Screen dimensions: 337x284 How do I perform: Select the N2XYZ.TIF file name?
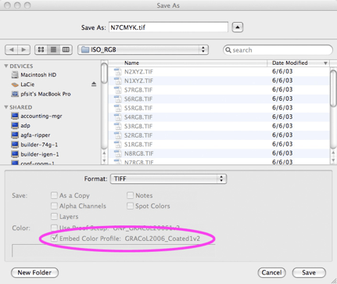(x=138, y=72)
